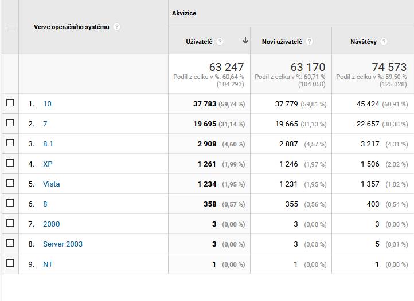
Task: Open the Server 2003 link
Action: pos(63,244)
